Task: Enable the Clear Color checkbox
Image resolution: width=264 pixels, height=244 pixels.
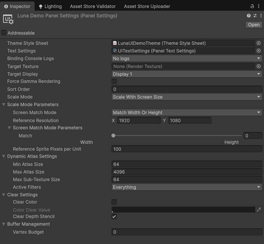Action: click(x=114, y=202)
